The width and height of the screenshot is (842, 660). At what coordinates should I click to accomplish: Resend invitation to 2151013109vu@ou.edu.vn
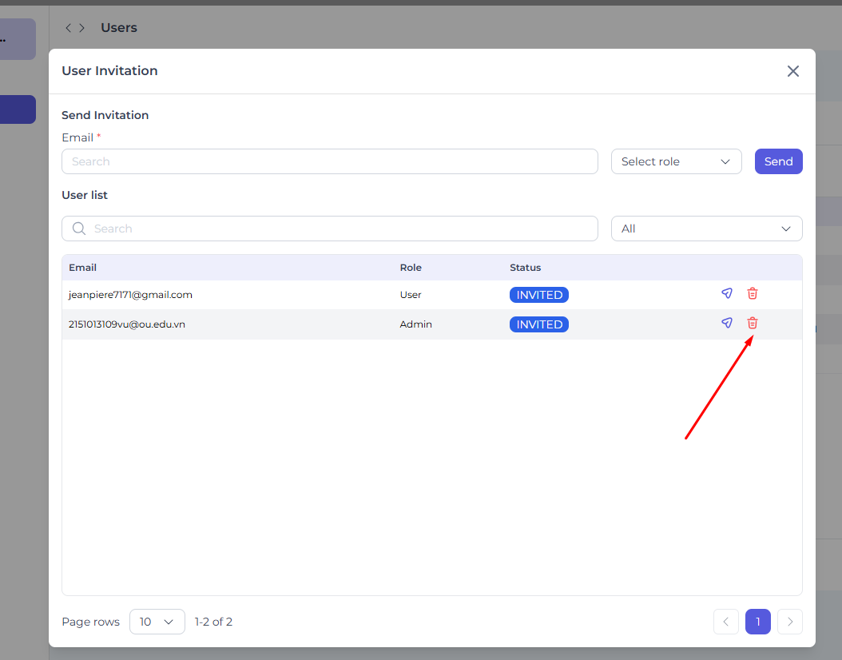(726, 323)
